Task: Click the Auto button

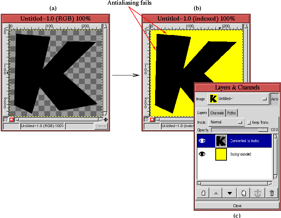Action: pyautogui.click(x=275, y=99)
